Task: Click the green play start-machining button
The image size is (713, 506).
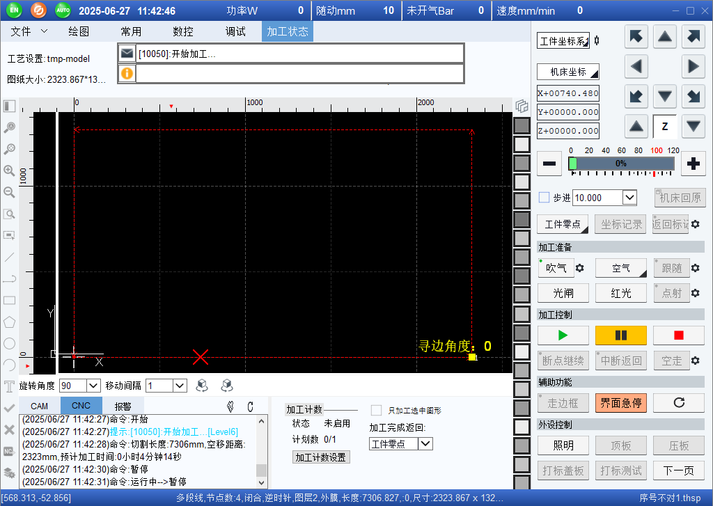Action: 563,335
